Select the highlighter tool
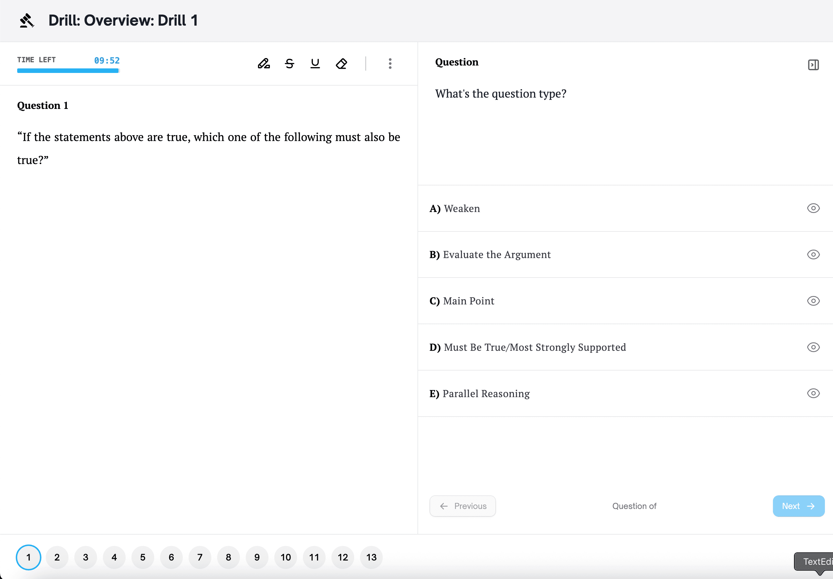This screenshot has height=579, width=833. 264,64
